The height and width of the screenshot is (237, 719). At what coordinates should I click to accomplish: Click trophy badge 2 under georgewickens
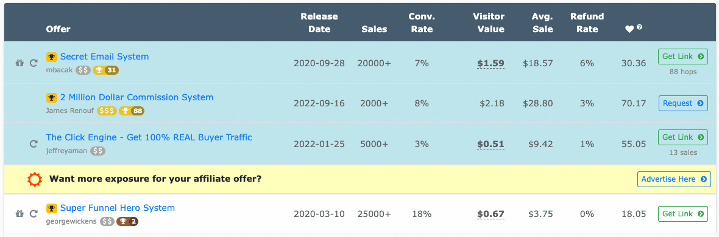coord(127,221)
